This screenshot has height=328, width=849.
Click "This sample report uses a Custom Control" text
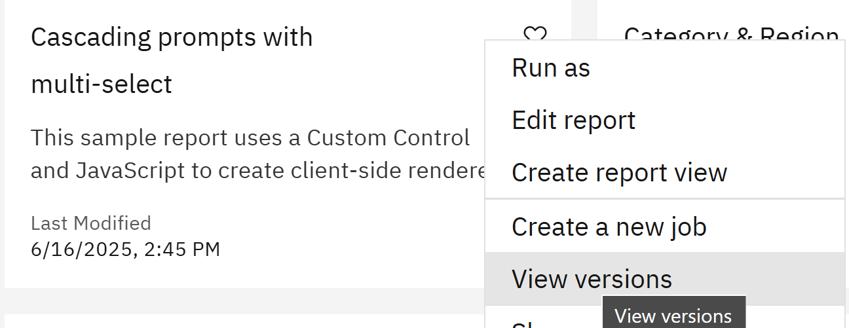250,137
